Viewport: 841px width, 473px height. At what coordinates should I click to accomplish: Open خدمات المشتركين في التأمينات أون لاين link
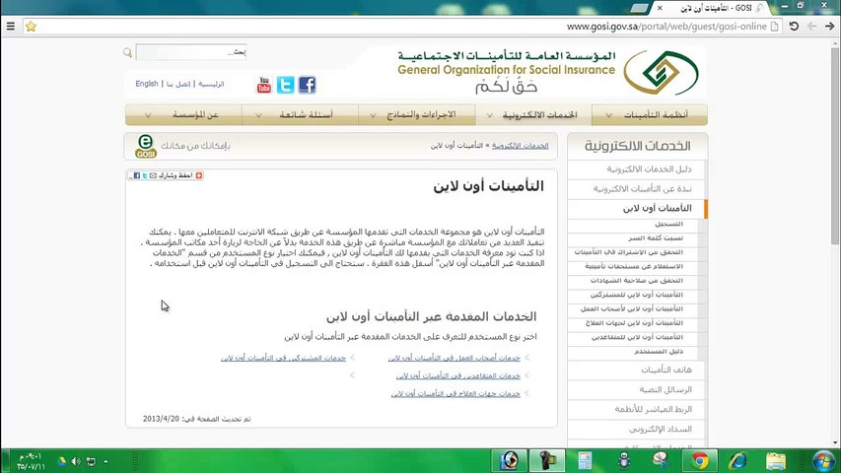pos(283,358)
